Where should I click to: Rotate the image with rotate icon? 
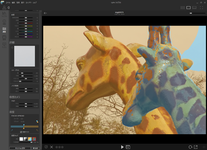pyautogui.click(x=190, y=147)
